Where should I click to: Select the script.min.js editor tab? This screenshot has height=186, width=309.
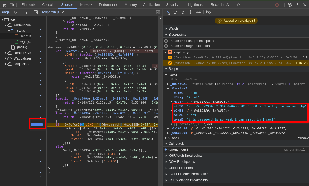[x=50, y=12]
